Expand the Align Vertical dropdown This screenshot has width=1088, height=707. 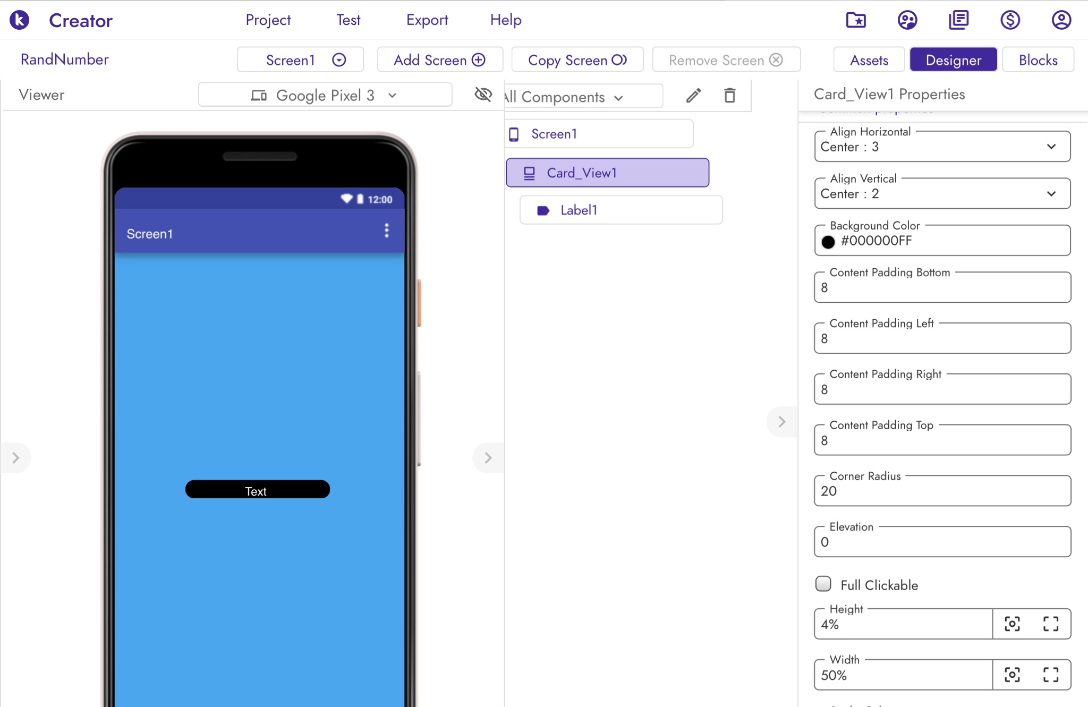(942, 193)
